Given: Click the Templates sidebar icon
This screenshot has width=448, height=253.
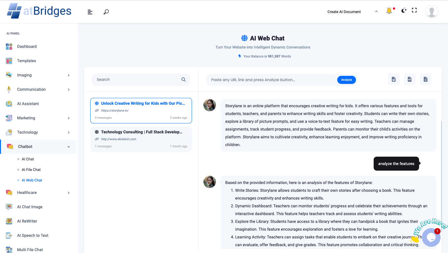Looking at the screenshot, I should pyautogui.click(x=9, y=61).
